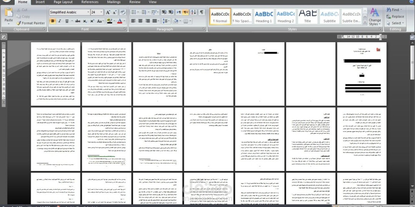
Task: Apply superscript formatting
Action: point(92,21)
